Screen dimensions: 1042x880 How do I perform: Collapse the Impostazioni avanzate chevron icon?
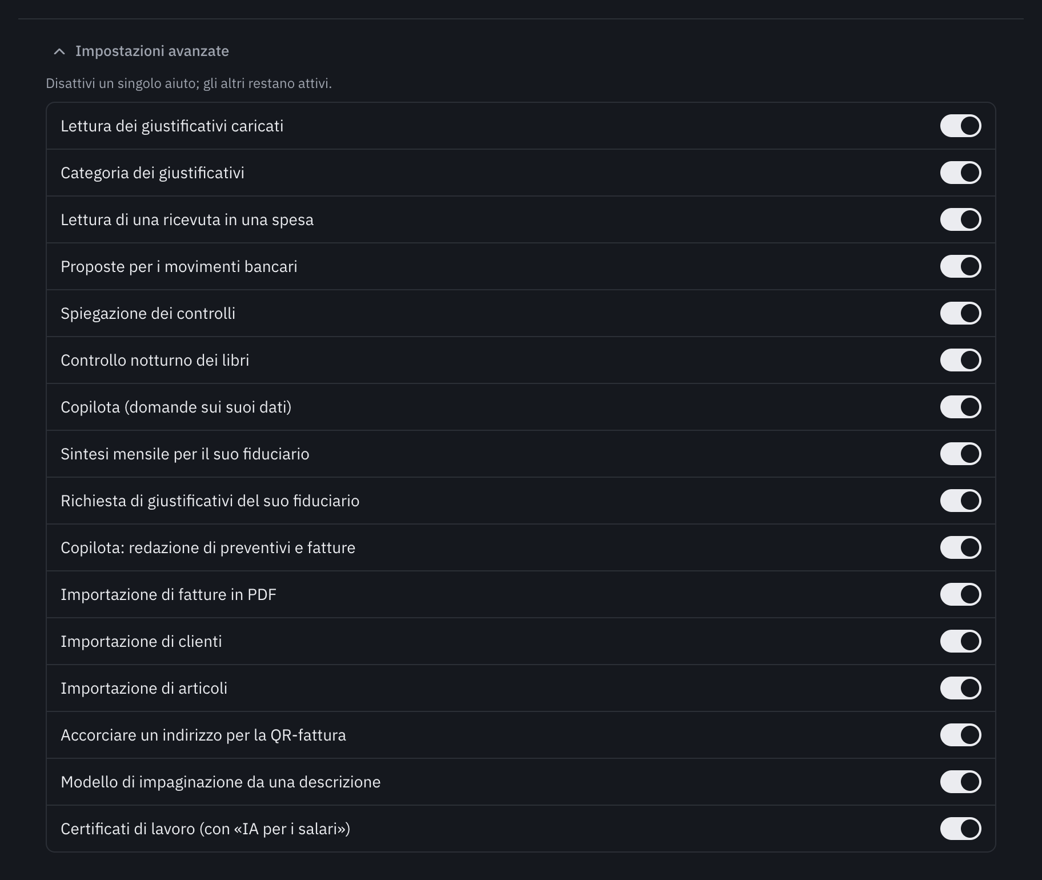pyautogui.click(x=59, y=51)
